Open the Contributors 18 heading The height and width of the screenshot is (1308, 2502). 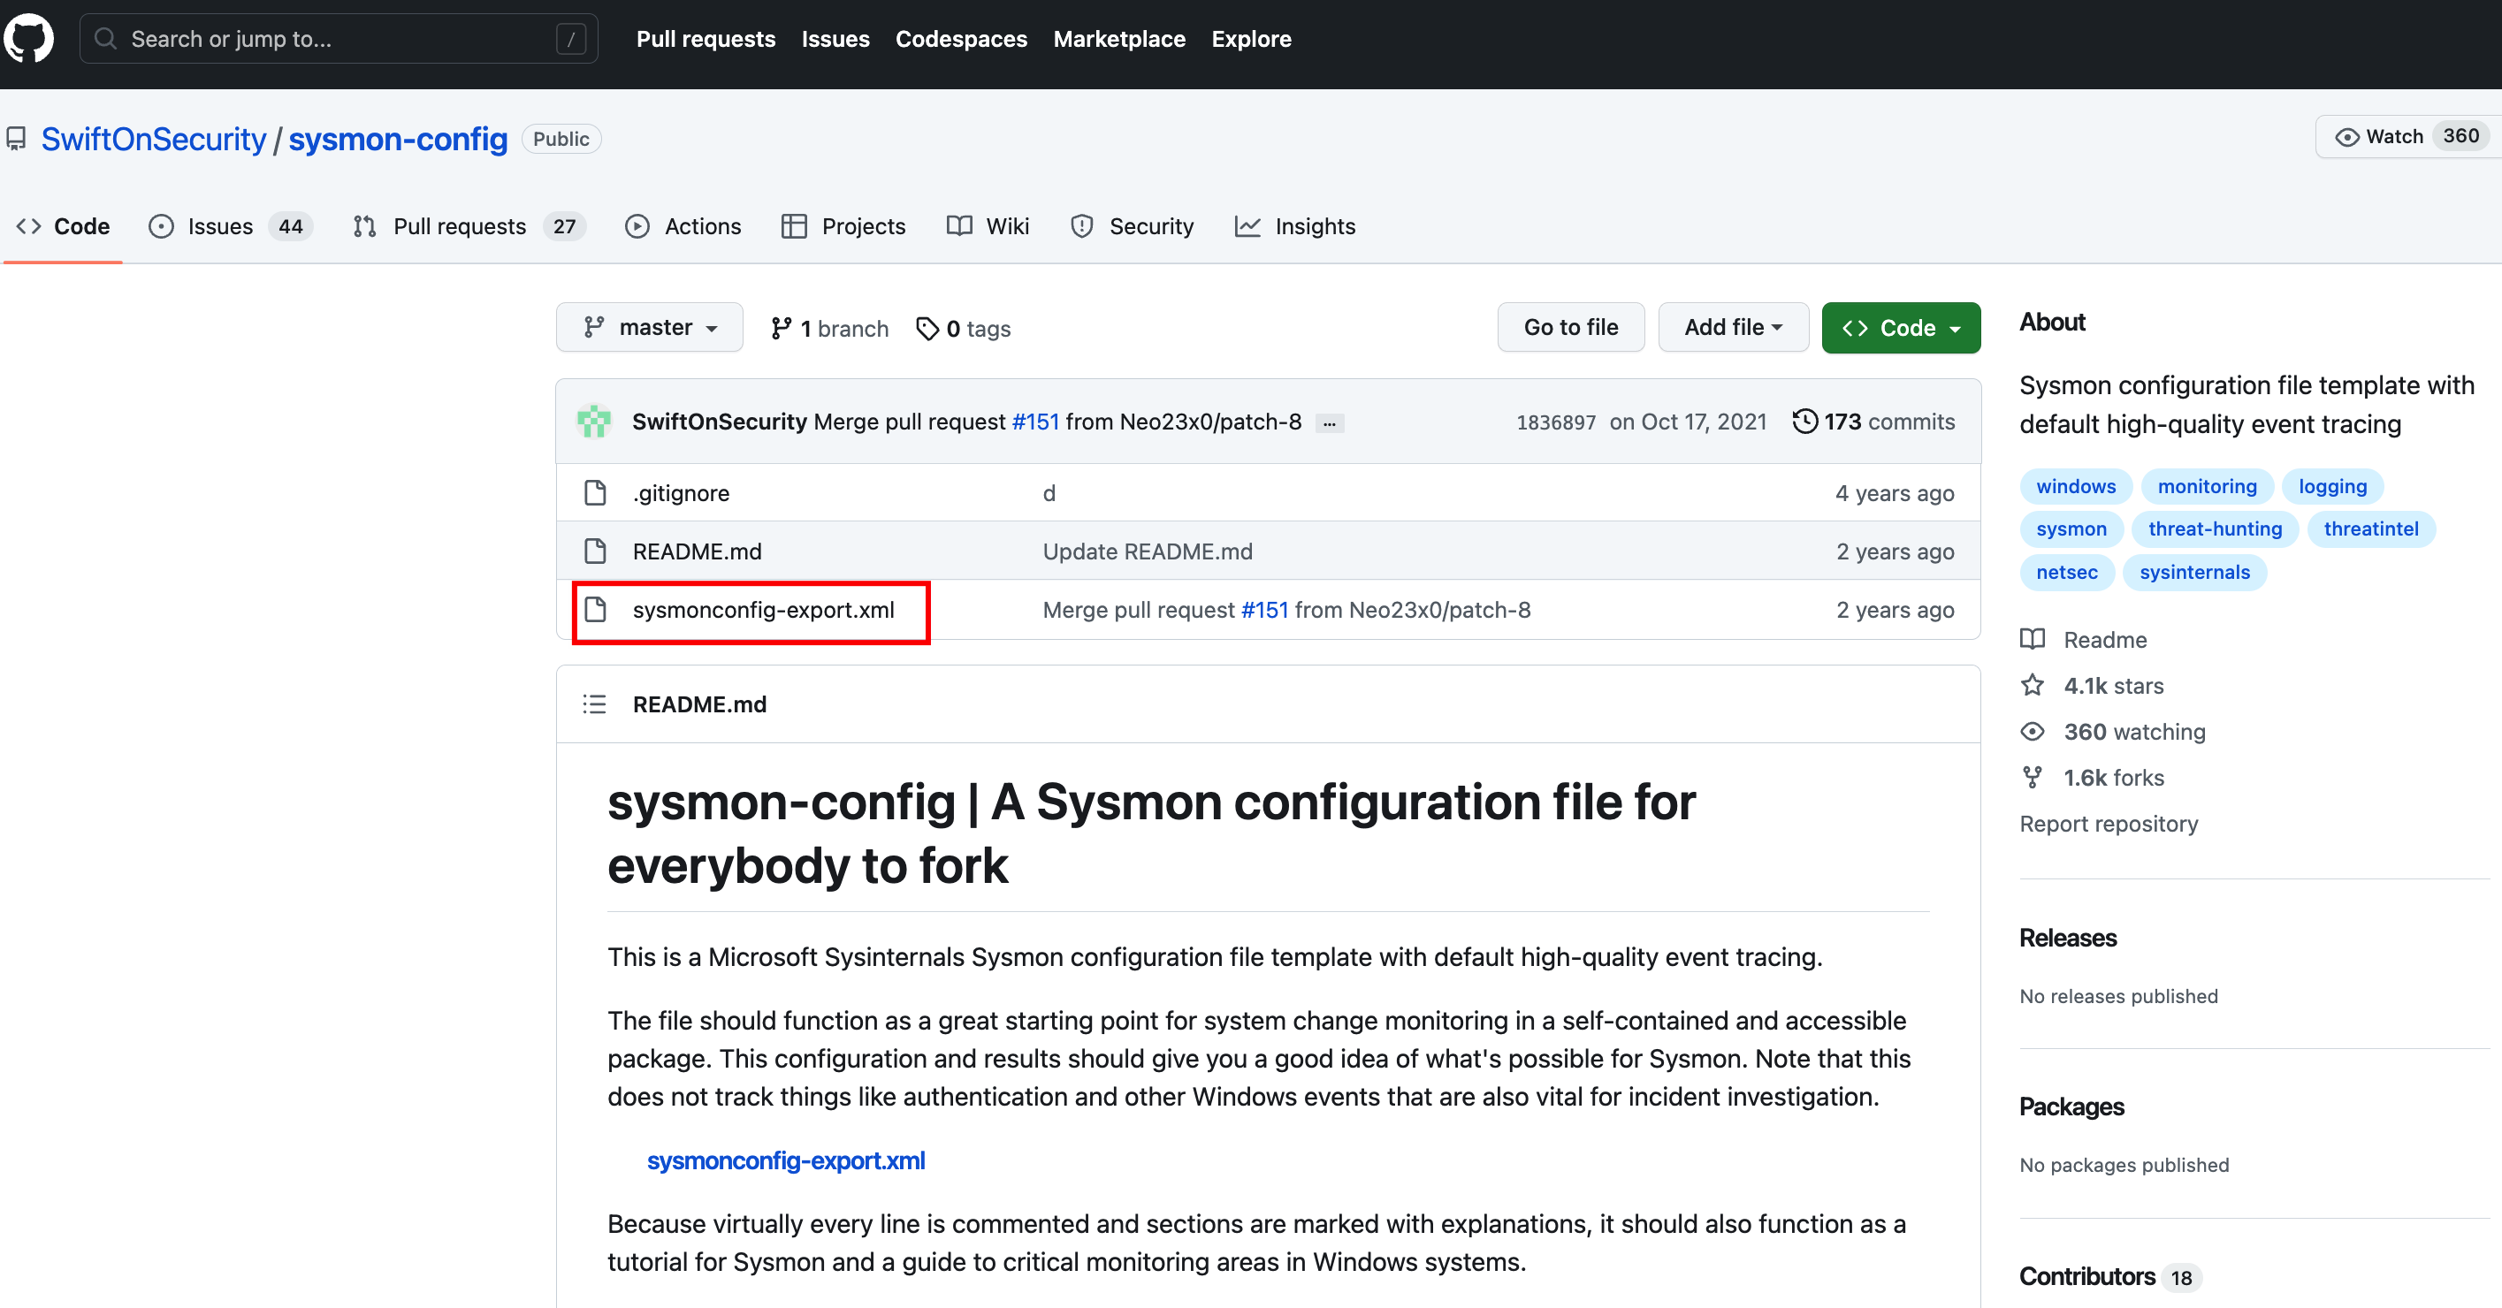[2109, 1277]
